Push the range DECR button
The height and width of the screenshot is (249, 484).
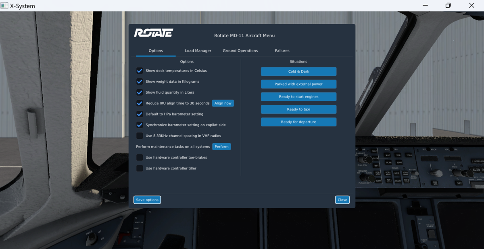point(398,181)
